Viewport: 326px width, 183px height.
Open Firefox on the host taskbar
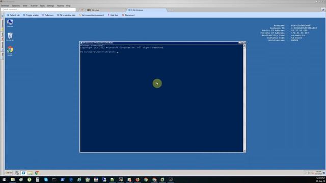pyautogui.click(x=138, y=179)
